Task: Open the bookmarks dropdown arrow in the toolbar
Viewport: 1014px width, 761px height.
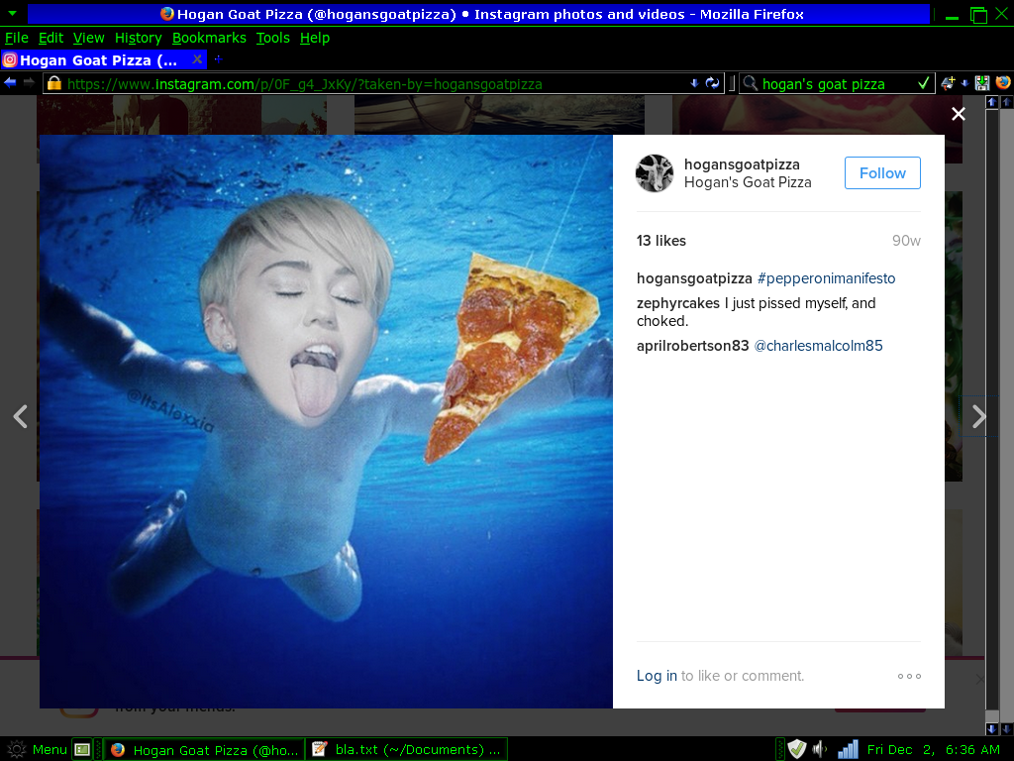Action: [964, 83]
